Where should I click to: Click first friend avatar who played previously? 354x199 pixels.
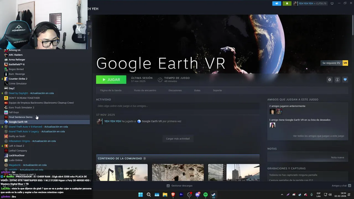(272, 111)
